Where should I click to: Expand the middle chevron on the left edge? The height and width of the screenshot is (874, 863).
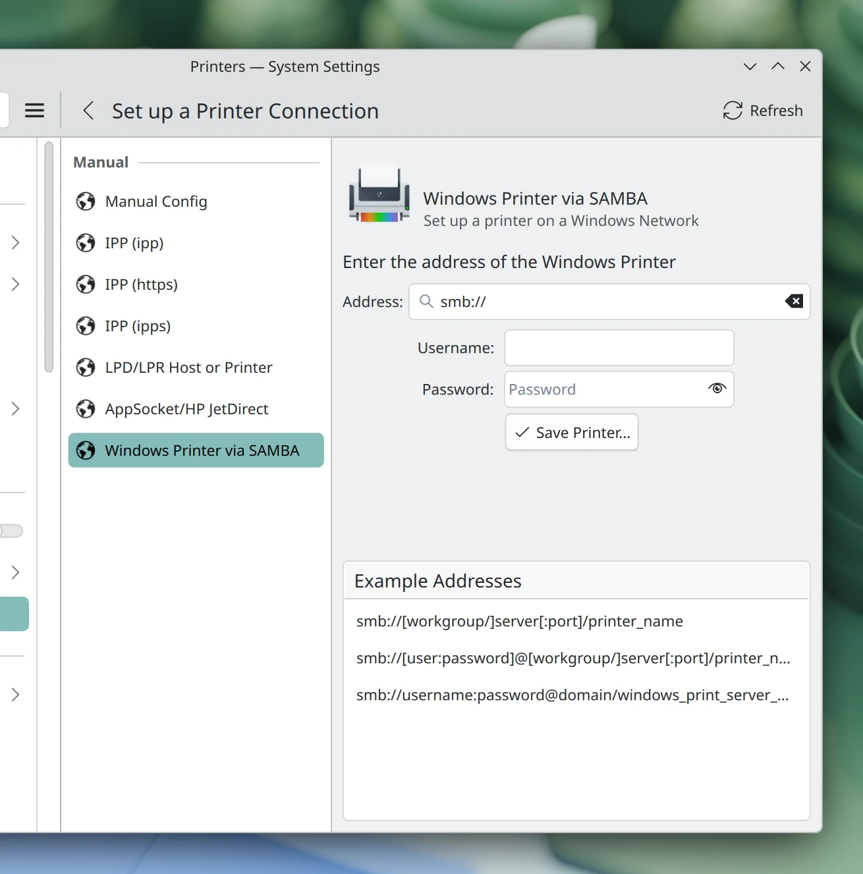point(15,408)
